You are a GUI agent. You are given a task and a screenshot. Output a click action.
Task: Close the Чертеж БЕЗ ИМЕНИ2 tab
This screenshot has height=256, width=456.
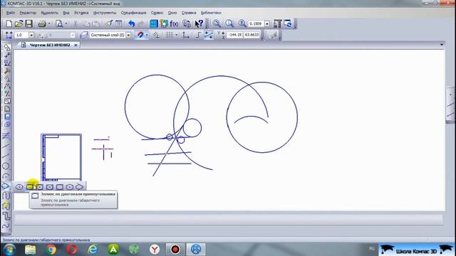point(76,45)
